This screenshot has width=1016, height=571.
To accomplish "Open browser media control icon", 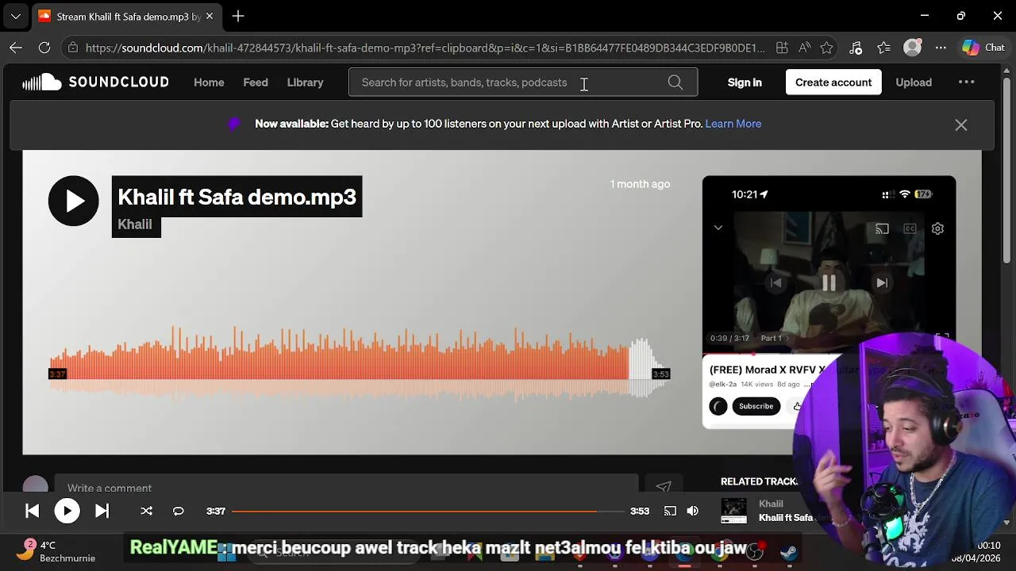I will 856,48.
